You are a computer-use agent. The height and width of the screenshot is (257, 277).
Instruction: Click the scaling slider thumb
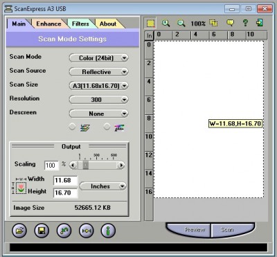[86, 165]
